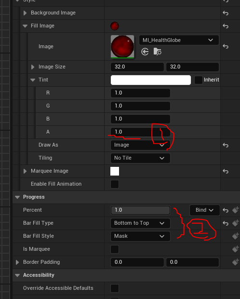Toggle the Is Marquee checkbox

(115, 249)
